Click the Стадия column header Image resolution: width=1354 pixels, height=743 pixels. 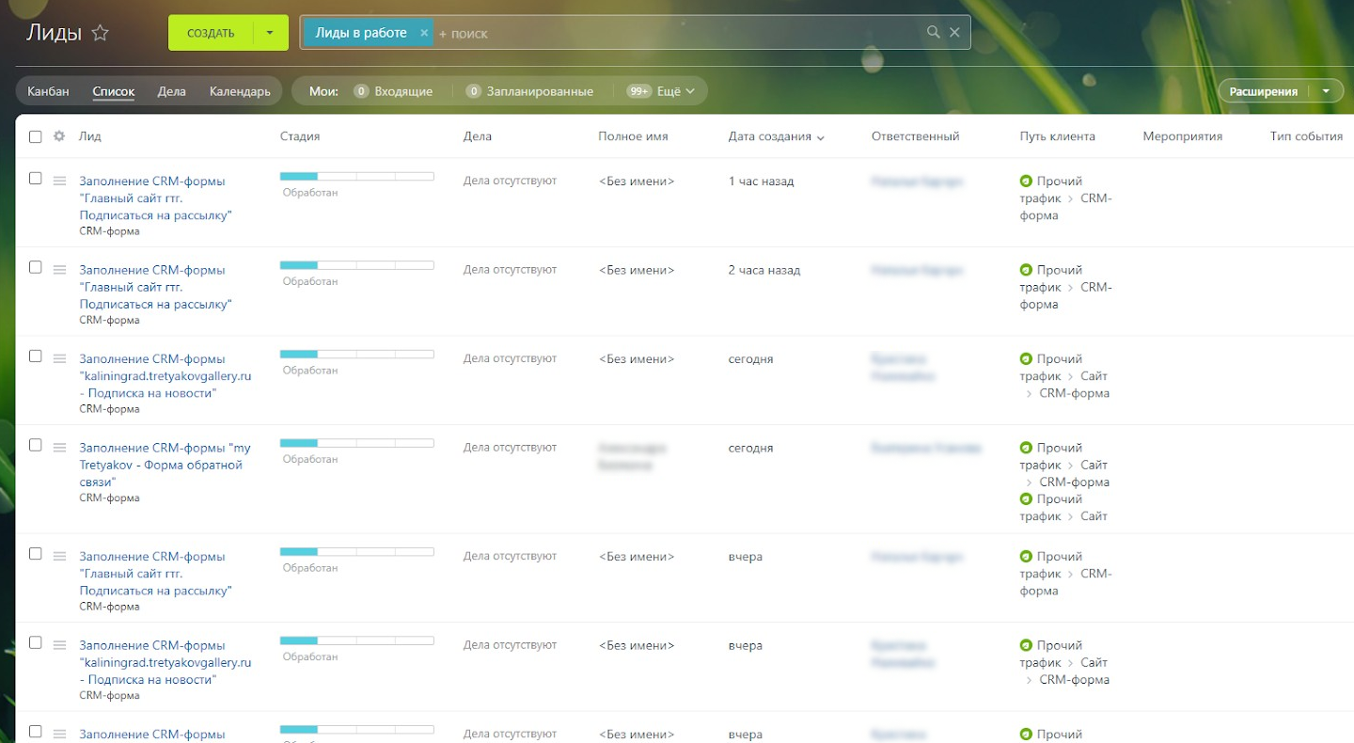(x=300, y=136)
